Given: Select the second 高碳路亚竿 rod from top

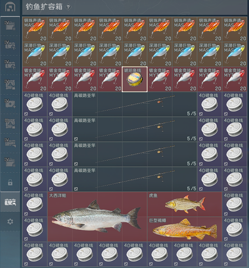Looking at the screenshot, I should [135, 129].
